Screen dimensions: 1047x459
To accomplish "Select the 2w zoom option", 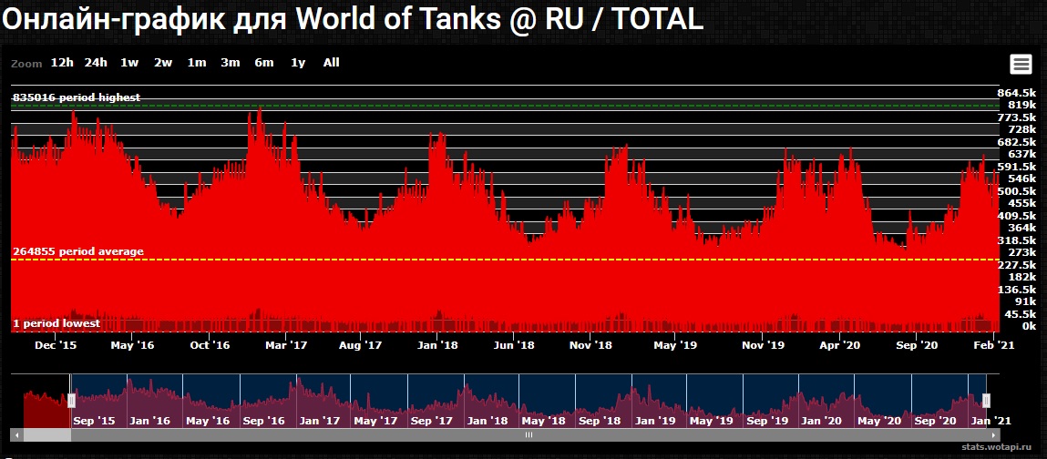I will click(163, 63).
